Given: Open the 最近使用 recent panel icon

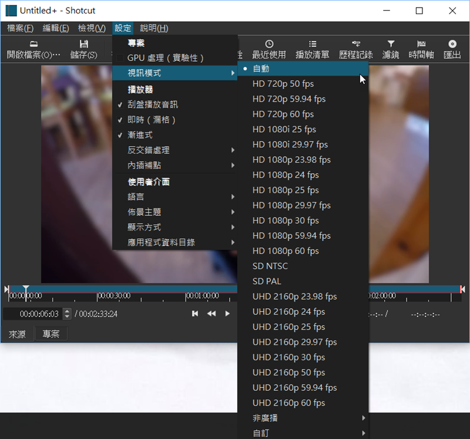Looking at the screenshot, I should pyautogui.click(x=268, y=44).
